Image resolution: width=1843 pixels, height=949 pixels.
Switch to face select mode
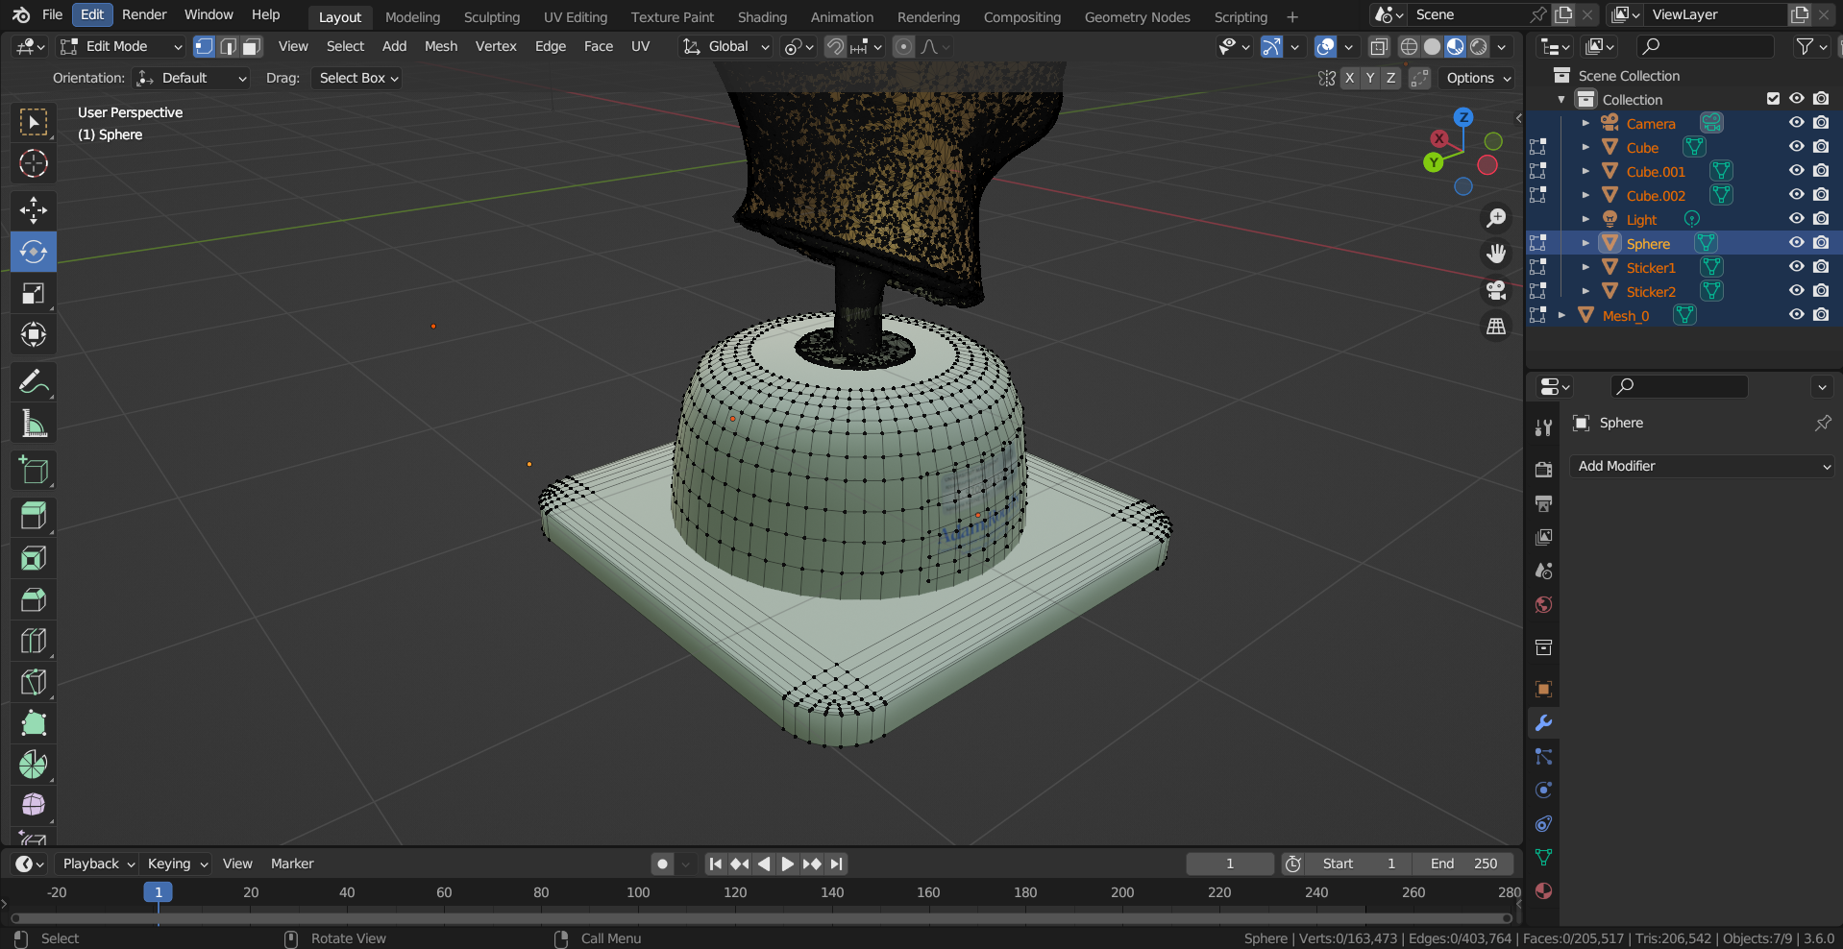pyautogui.click(x=252, y=47)
